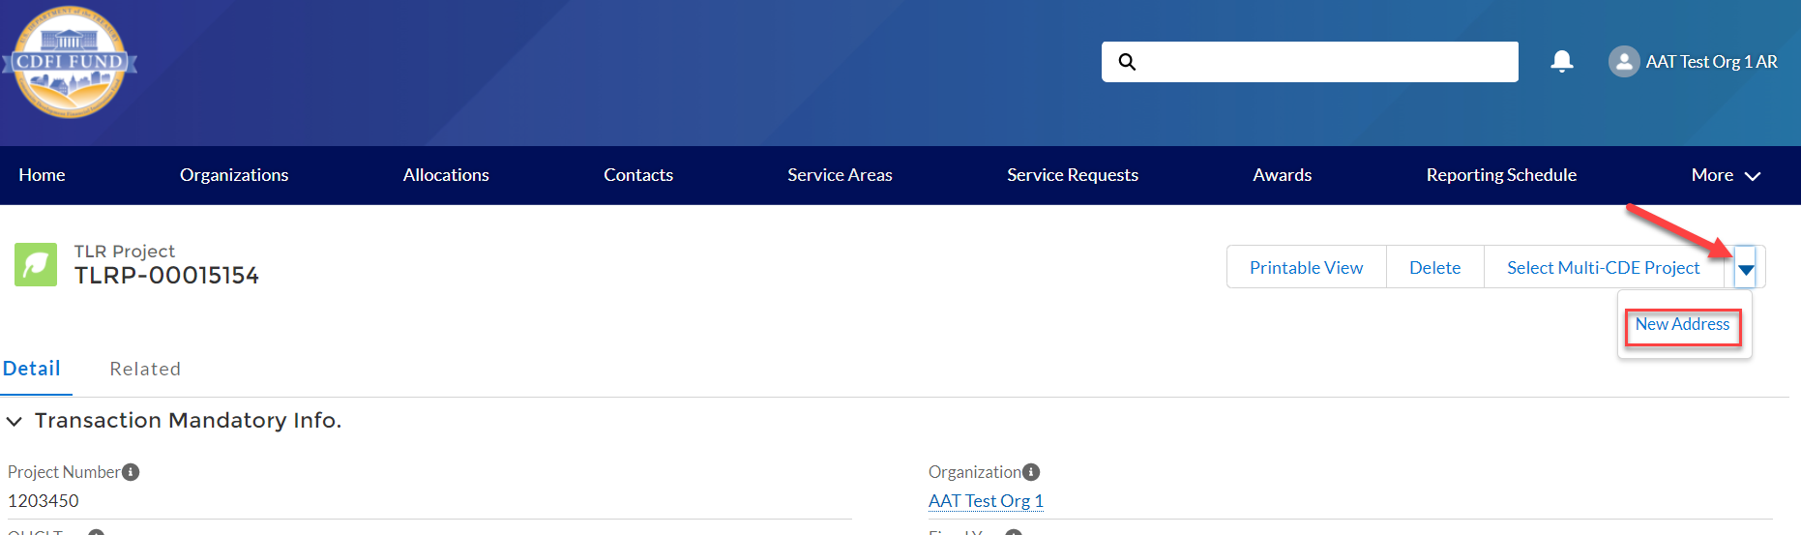Open the Detail tab
This screenshot has height=535, width=1801.
point(32,369)
